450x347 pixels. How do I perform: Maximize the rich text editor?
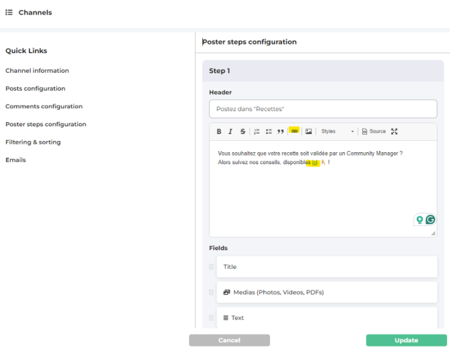(x=395, y=132)
